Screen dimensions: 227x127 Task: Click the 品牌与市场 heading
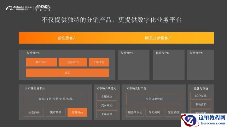(x=201, y=88)
